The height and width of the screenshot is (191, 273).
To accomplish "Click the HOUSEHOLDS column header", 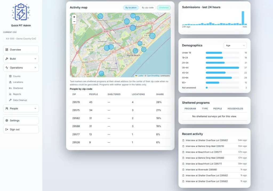I will (x=235, y=109).
